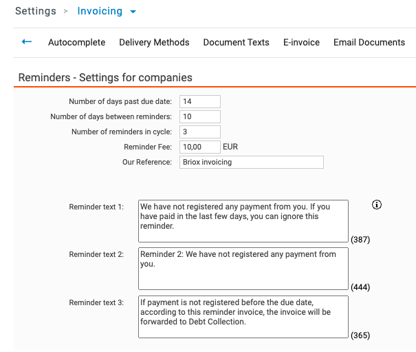Click the Settings breadcrumb link
The height and width of the screenshot is (352, 416).
(x=36, y=12)
